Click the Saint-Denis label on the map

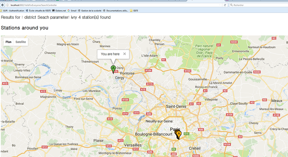click(x=176, y=106)
